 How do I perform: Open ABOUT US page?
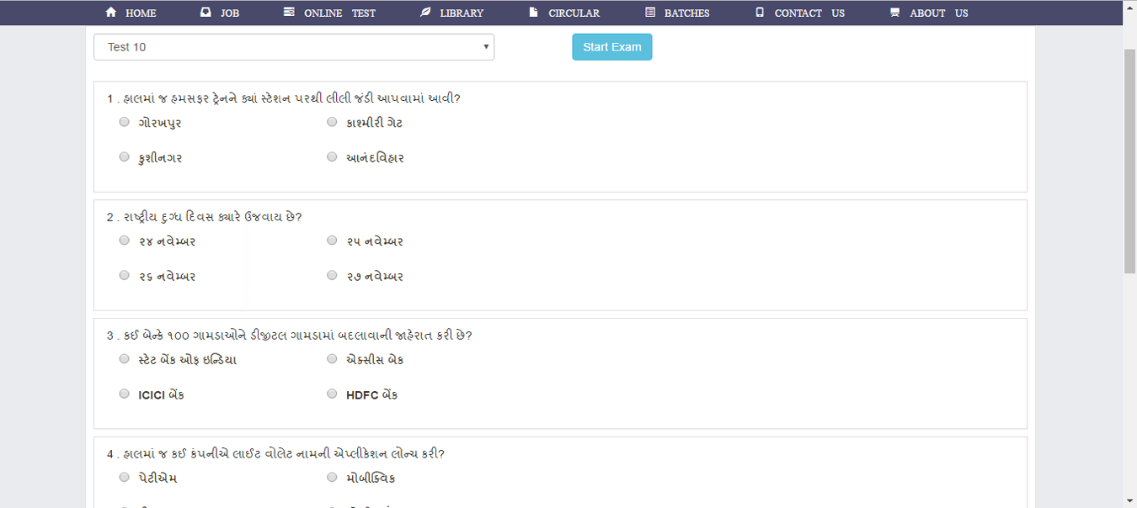click(x=939, y=13)
